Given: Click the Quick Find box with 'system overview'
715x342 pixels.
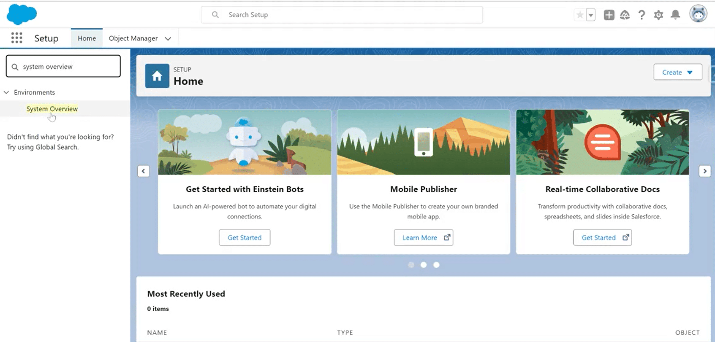Looking at the screenshot, I should (x=63, y=66).
